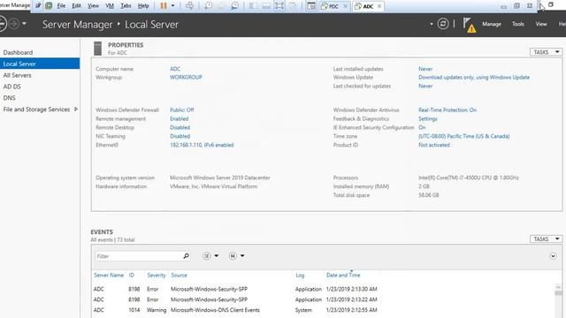Close the ADC tab

379,6
